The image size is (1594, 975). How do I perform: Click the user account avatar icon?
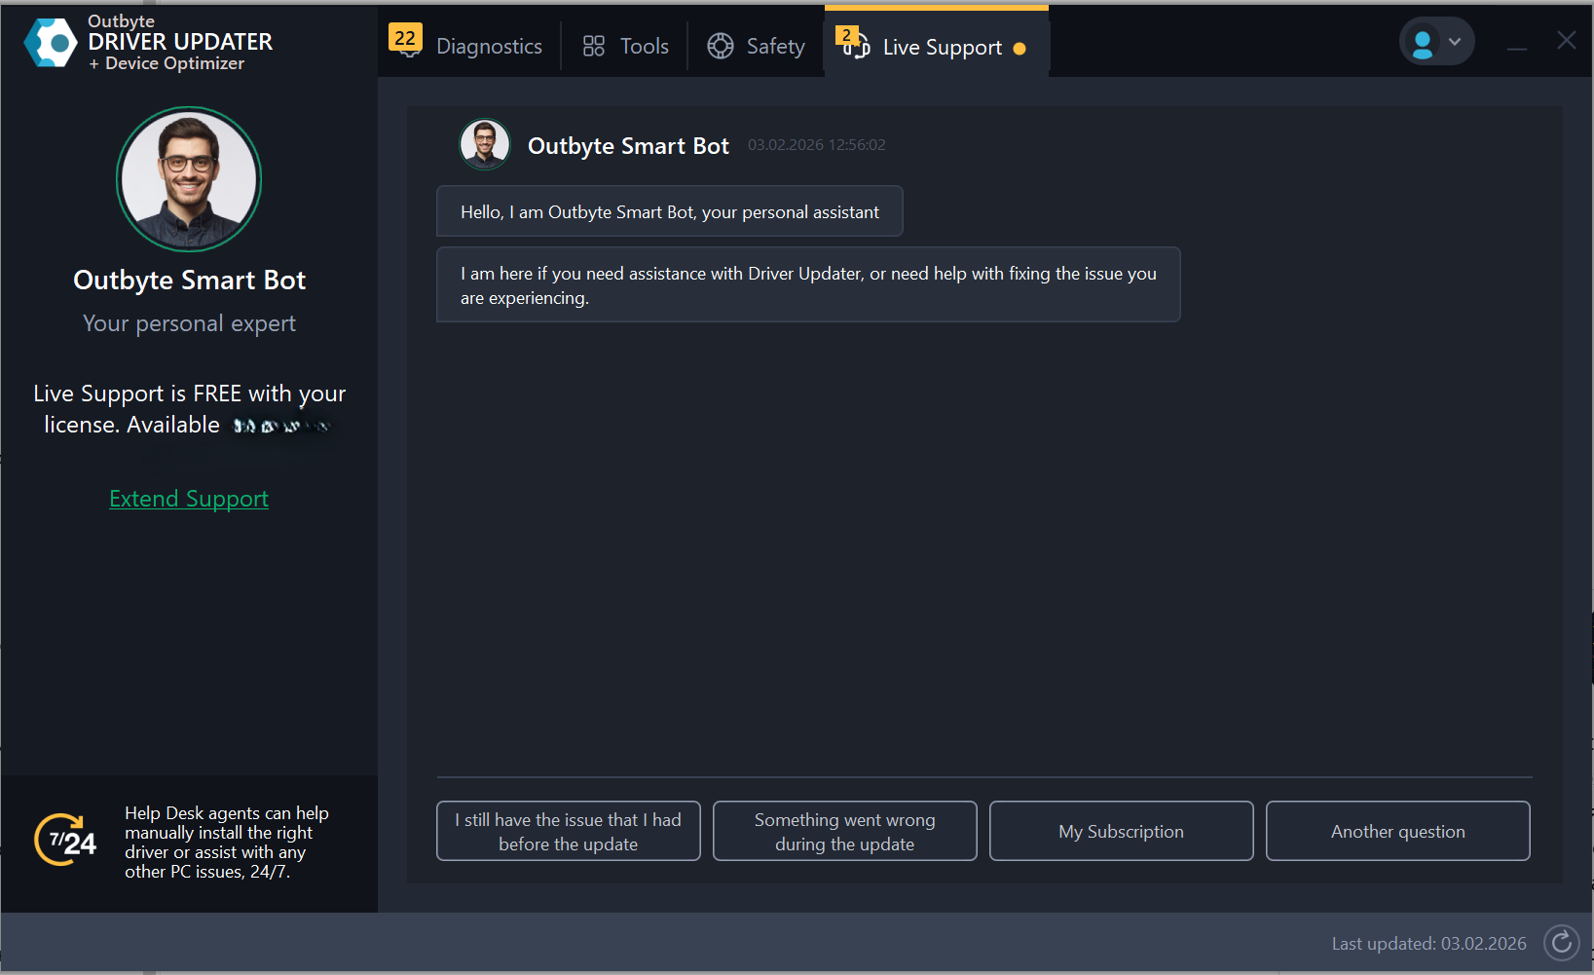click(x=1423, y=43)
